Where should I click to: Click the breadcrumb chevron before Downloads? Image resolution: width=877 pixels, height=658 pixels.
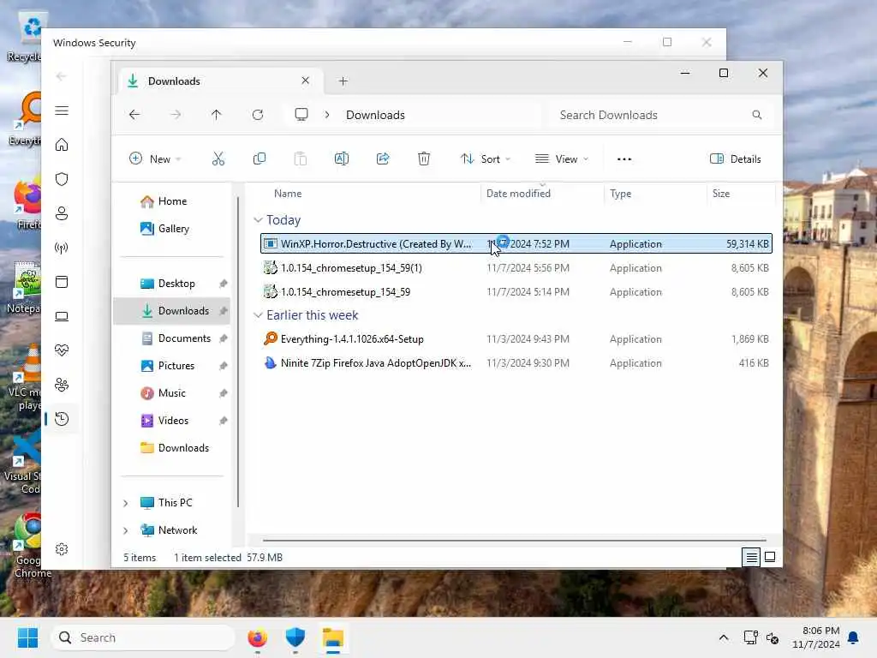(x=327, y=115)
